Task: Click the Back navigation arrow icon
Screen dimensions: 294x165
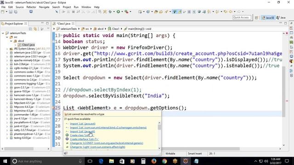Action: point(231,12)
